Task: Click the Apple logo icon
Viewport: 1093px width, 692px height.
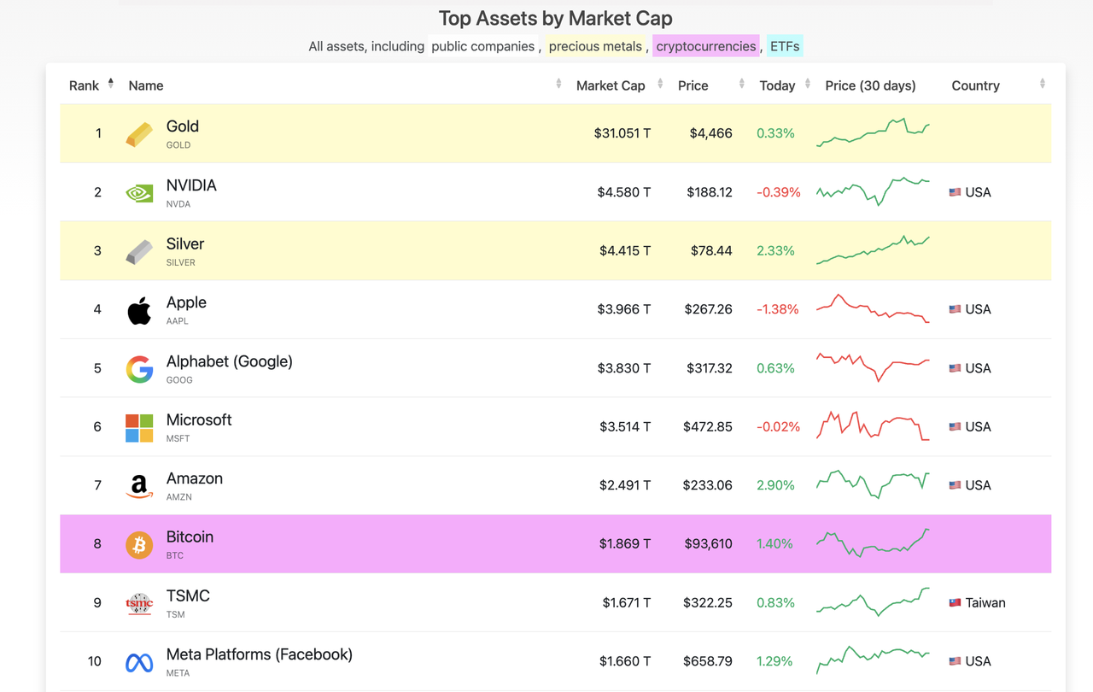Action: click(x=139, y=310)
